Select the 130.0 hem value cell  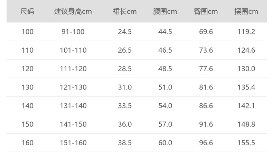246,69
